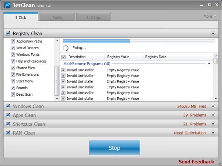The image size is (222, 166).
Task: Uncheck the Deep Scan option
Action: click(x=13, y=95)
